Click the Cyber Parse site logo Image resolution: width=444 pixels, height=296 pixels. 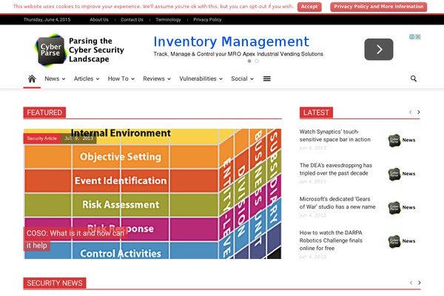click(x=80, y=50)
